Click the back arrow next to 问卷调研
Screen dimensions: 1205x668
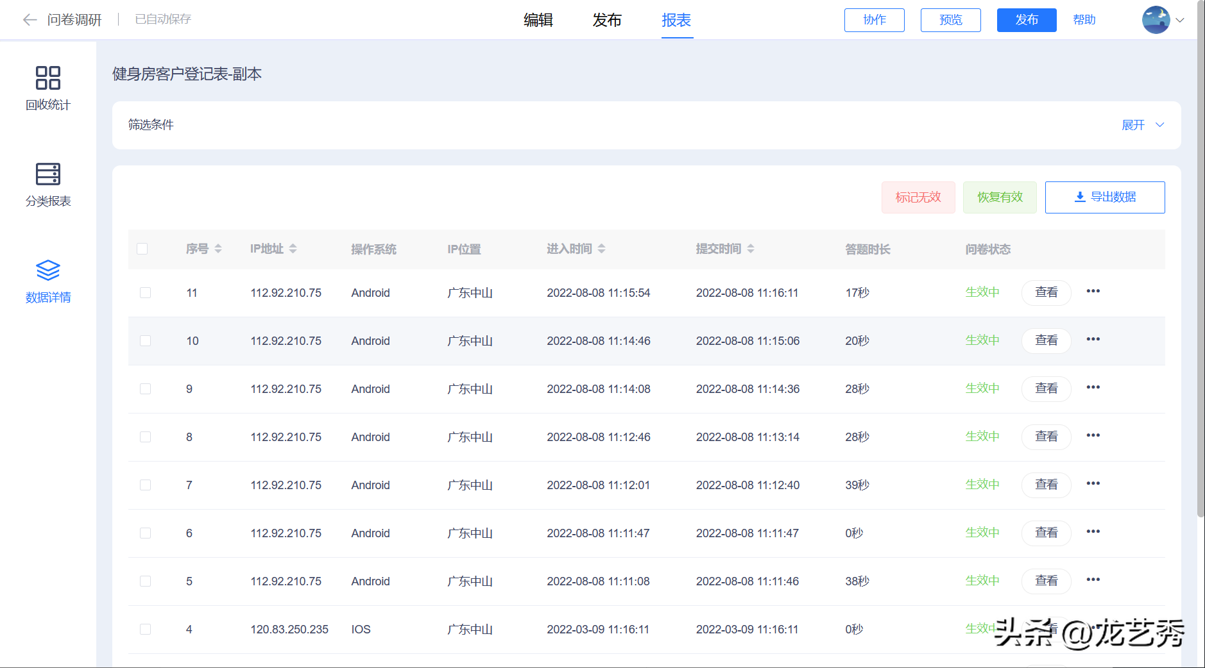(30, 20)
